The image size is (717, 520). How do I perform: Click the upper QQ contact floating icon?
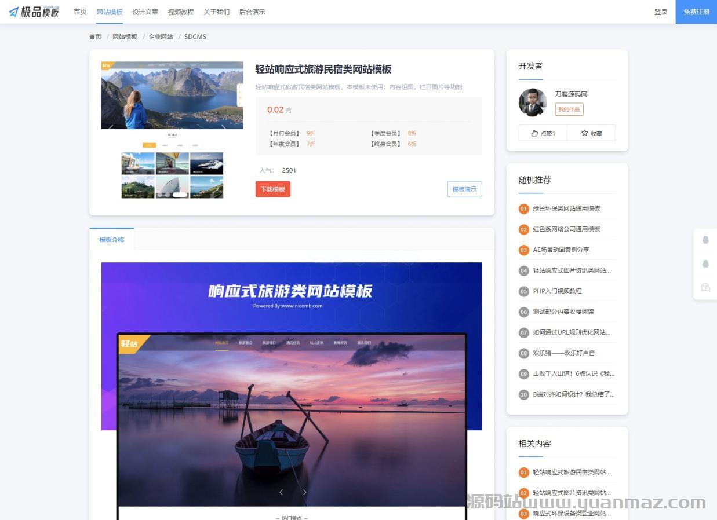point(705,240)
